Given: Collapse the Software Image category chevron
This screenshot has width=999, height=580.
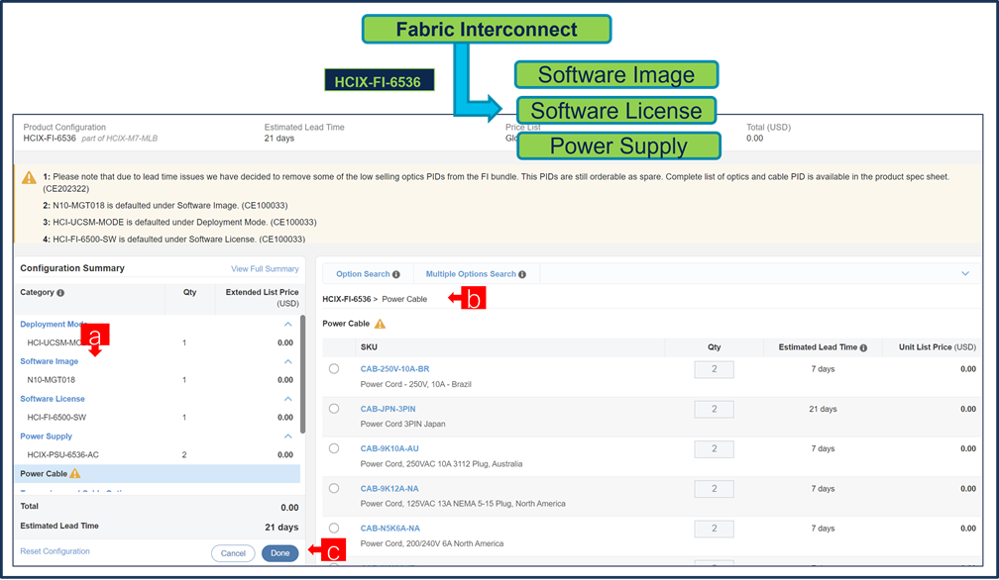Looking at the screenshot, I should [288, 361].
